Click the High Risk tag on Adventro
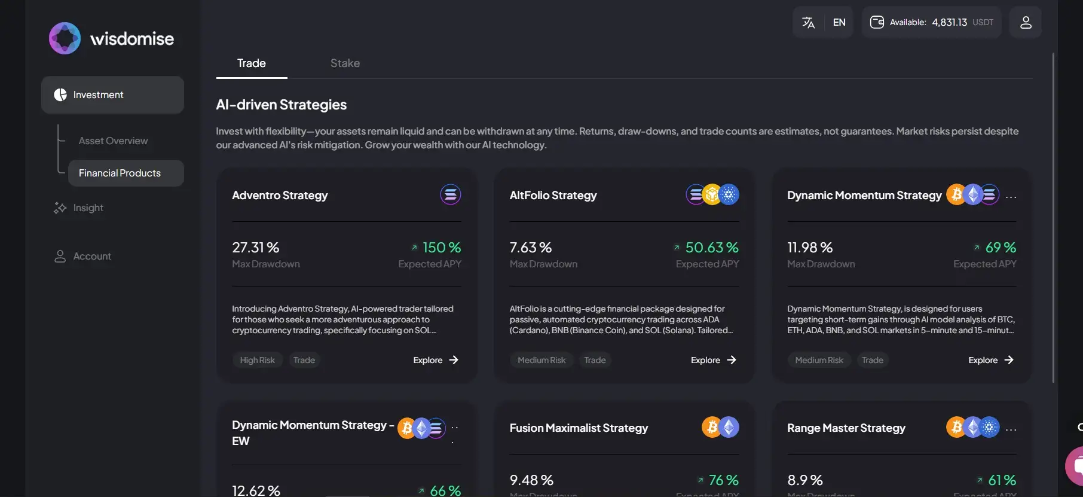Screen dimensions: 1083x497 tap(257, 360)
